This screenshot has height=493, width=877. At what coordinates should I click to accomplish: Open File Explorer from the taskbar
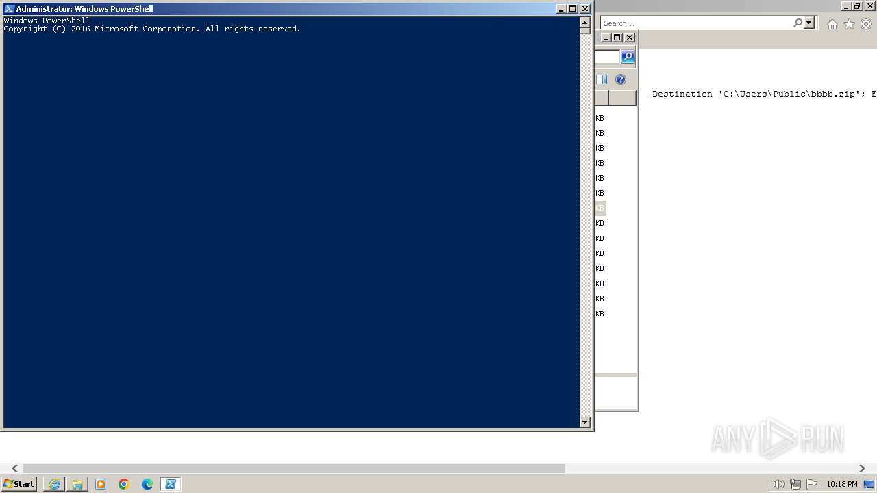point(77,484)
